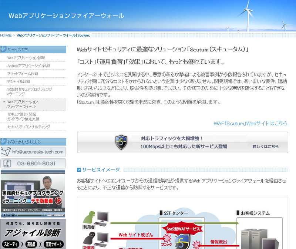This screenshot has height=249, width=296.
Task: Click 詳しくはこちら in the traffic banner
Action: 265,147
